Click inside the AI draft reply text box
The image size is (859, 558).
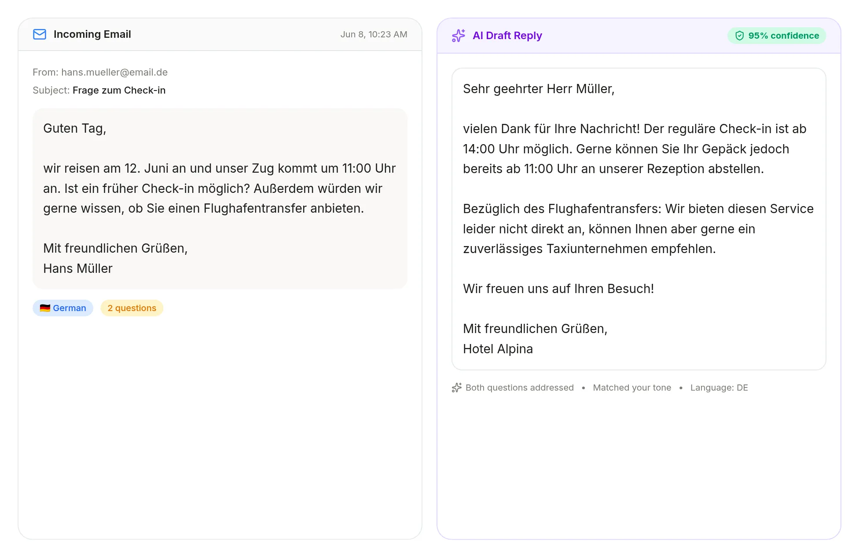click(x=639, y=219)
